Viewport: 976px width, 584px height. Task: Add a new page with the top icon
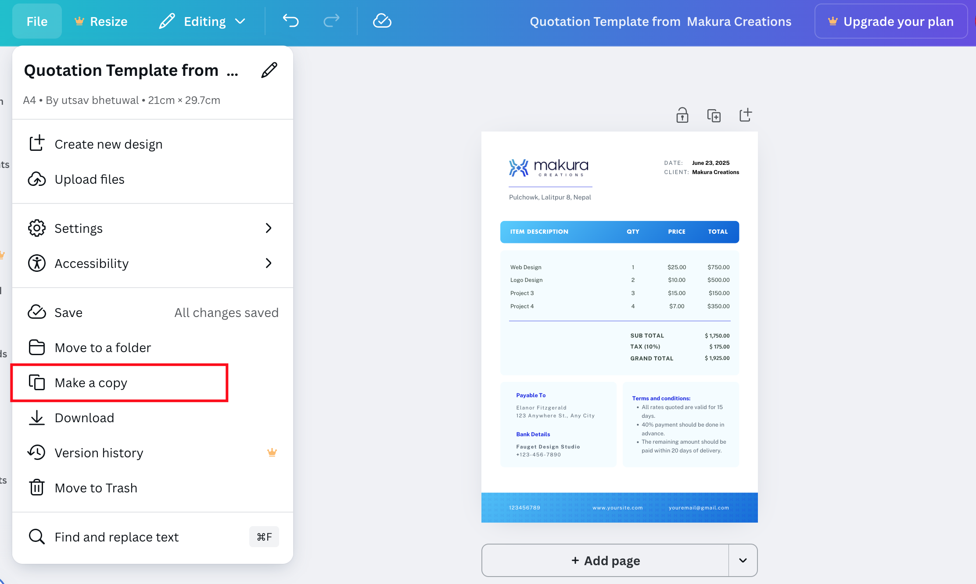point(746,115)
